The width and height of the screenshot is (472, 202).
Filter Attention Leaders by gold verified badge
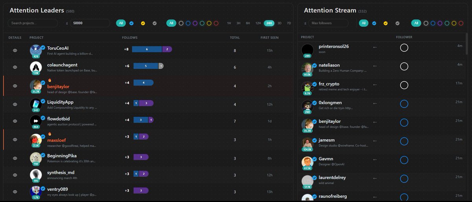click(x=143, y=23)
